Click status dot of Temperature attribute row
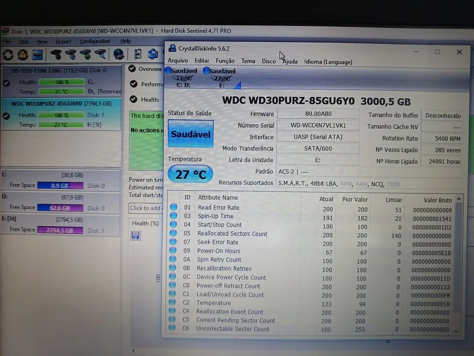Image resolution: width=474 pixels, height=356 pixels. pyautogui.click(x=172, y=302)
